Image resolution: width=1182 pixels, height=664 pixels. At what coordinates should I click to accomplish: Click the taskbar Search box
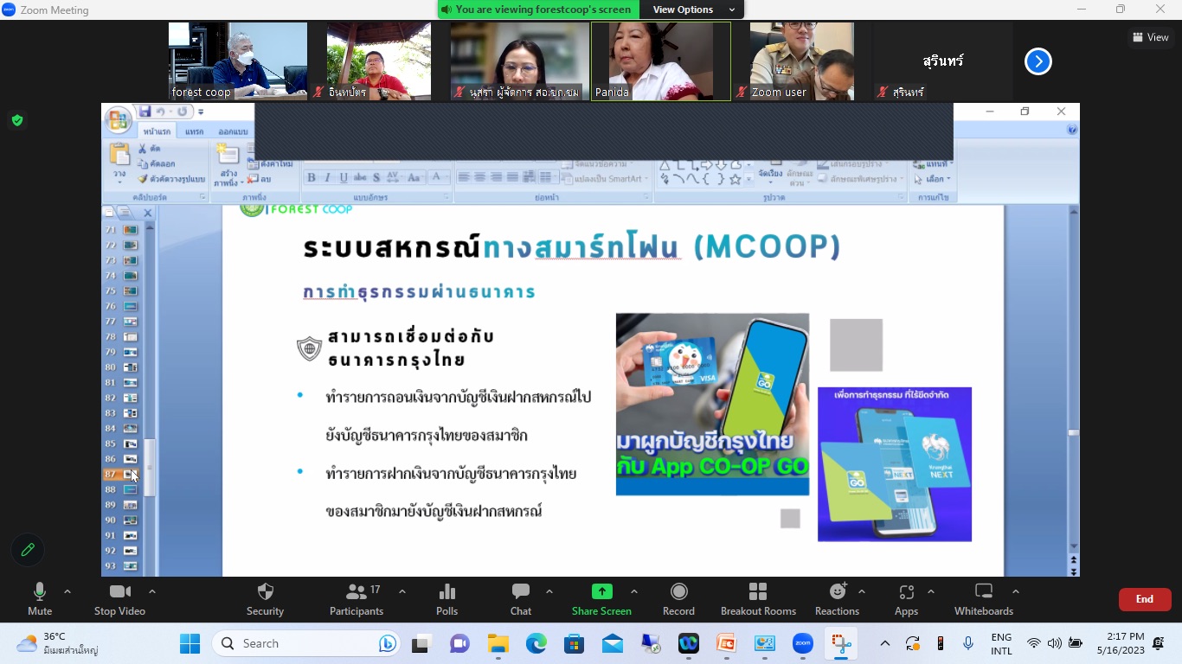306,643
